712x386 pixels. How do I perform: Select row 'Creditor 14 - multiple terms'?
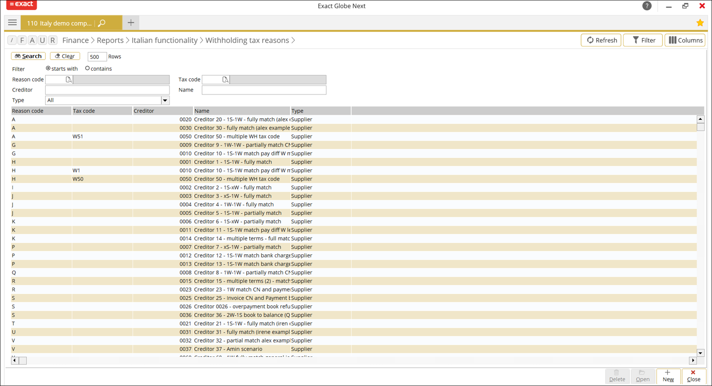[354, 239]
